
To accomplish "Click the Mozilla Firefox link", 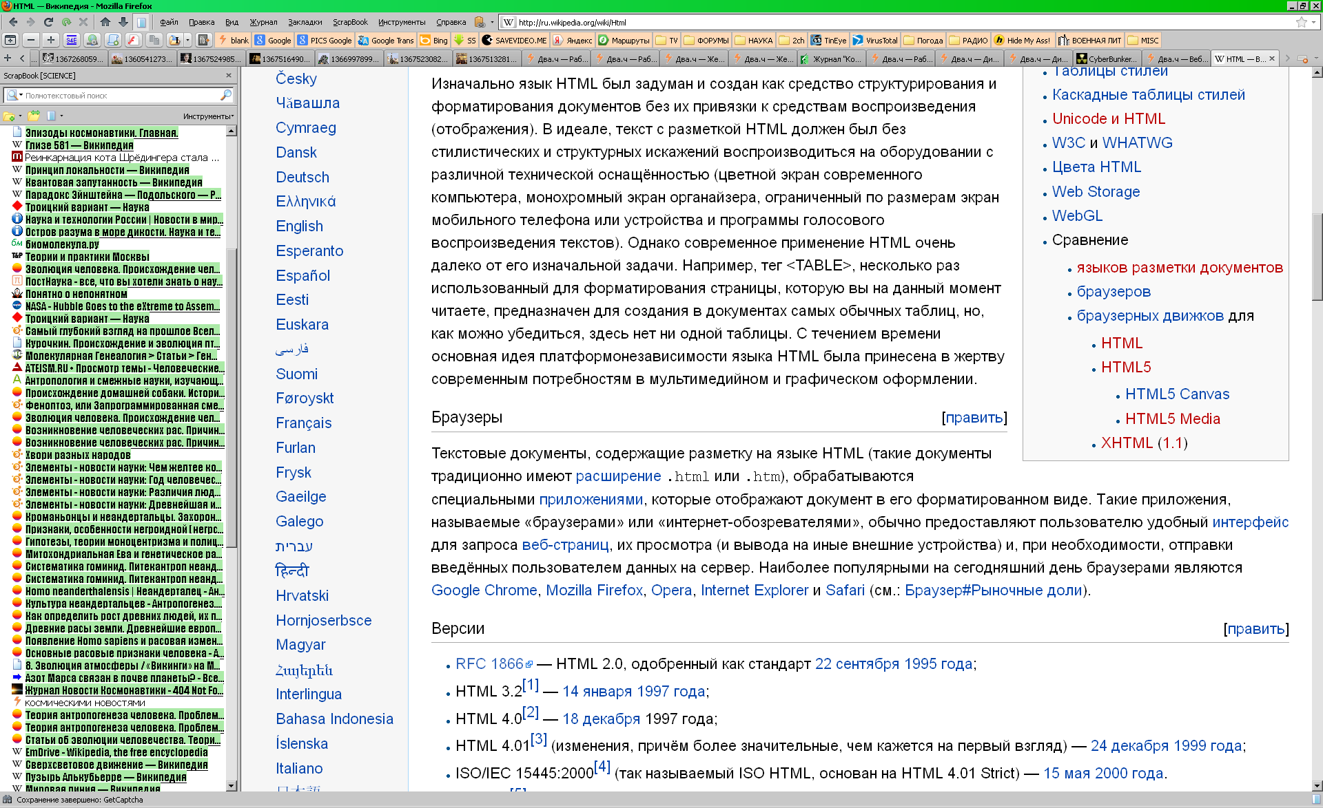I will click(594, 590).
